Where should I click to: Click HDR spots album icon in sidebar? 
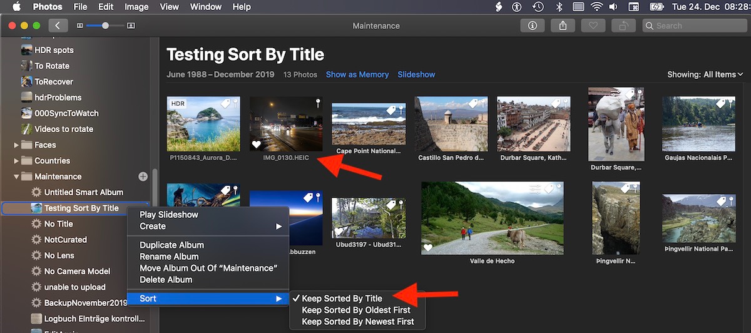tap(27, 50)
